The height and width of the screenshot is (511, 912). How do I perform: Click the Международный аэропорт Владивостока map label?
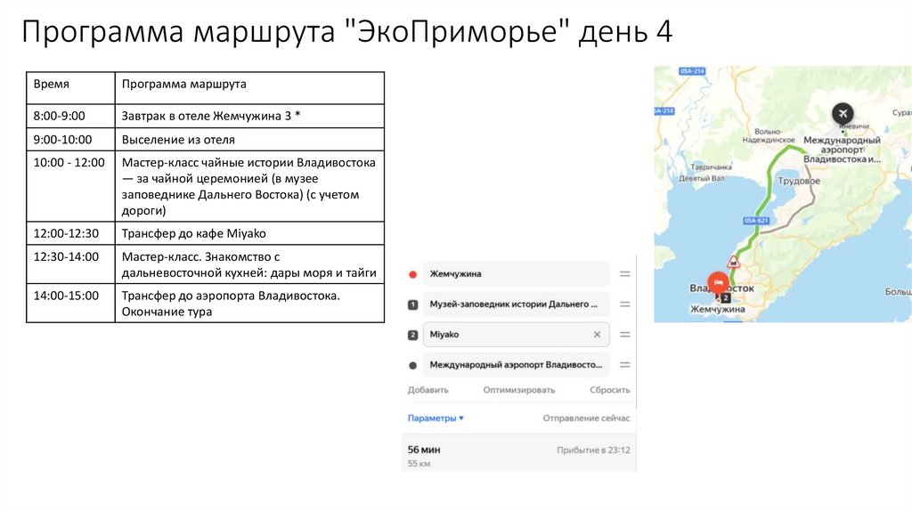click(x=842, y=150)
